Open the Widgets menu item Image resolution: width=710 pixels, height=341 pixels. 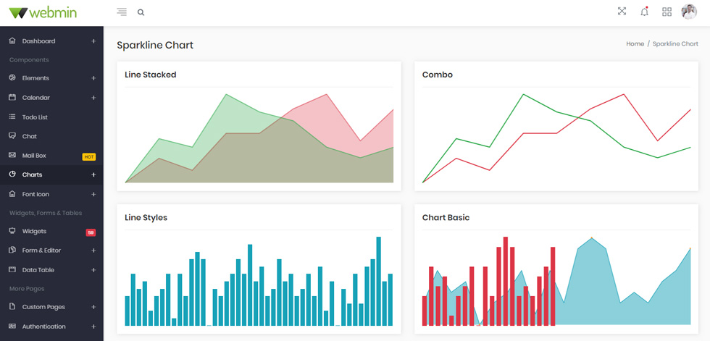pyautogui.click(x=51, y=231)
